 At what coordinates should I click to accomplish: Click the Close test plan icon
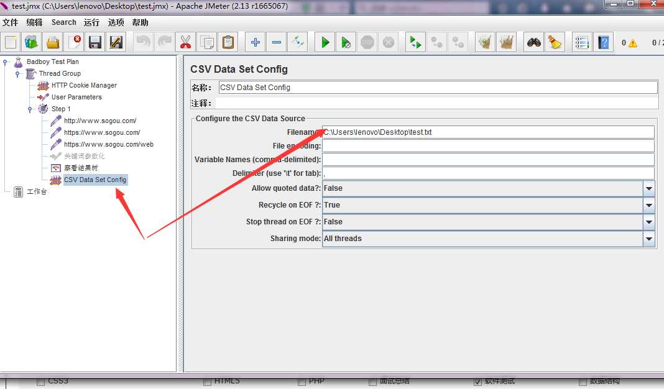pyautogui.click(x=74, y=42)
